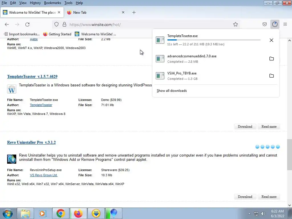Open a new tab with plus button
Screen dimensions: 292x219
[x=134, y=13]
